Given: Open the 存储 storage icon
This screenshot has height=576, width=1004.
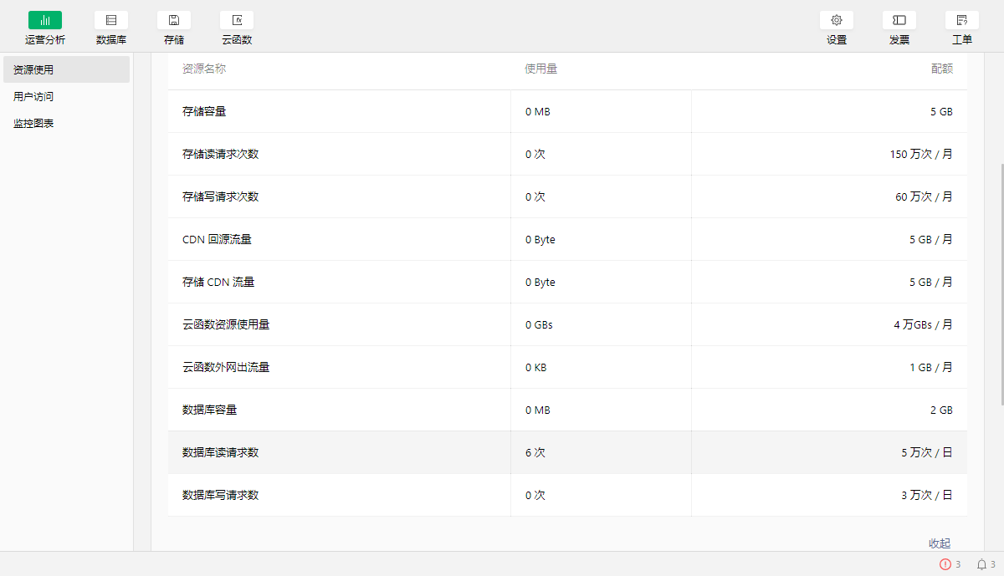Looking at the screenshot, I should [174, 20].
